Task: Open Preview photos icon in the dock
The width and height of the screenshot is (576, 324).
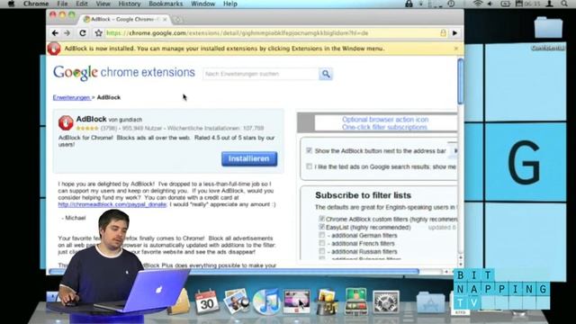Action: [x=237, y=301]
